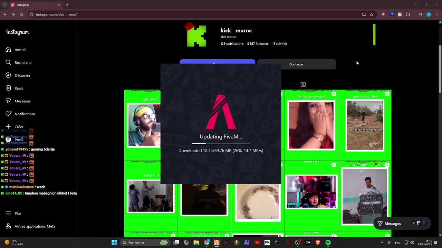Click the blue shield extension icon

(391, 14)
